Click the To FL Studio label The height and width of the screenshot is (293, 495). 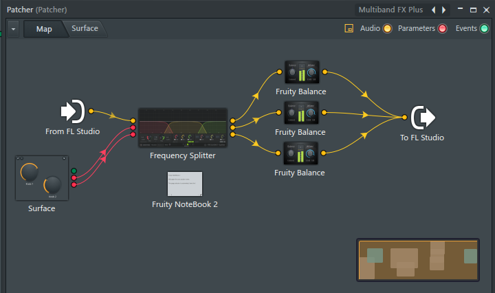pyautogui.click(x=422, y=138)
